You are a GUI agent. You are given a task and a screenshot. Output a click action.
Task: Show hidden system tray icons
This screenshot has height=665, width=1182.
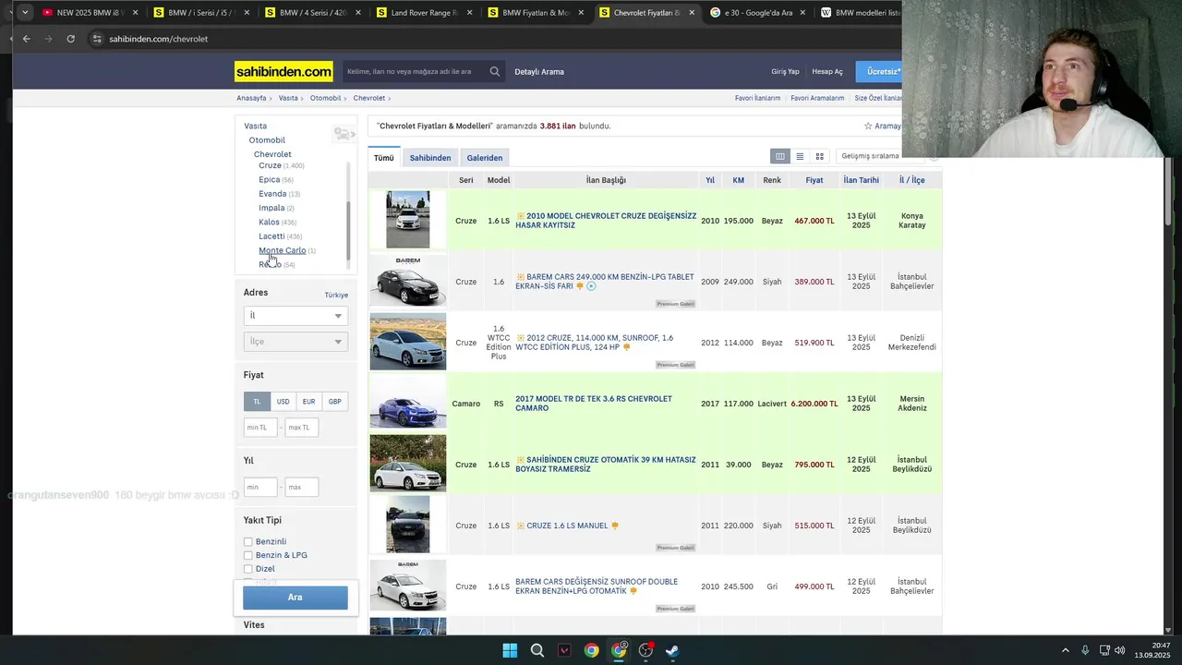click(x=1065, y=650)
